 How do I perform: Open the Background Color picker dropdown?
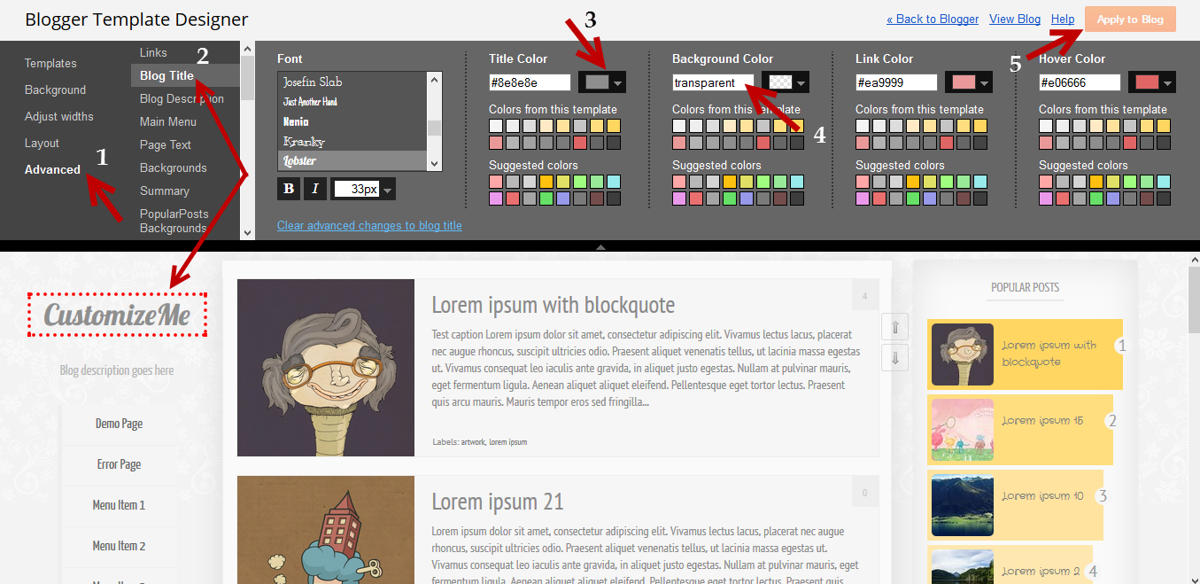(786, 82)
